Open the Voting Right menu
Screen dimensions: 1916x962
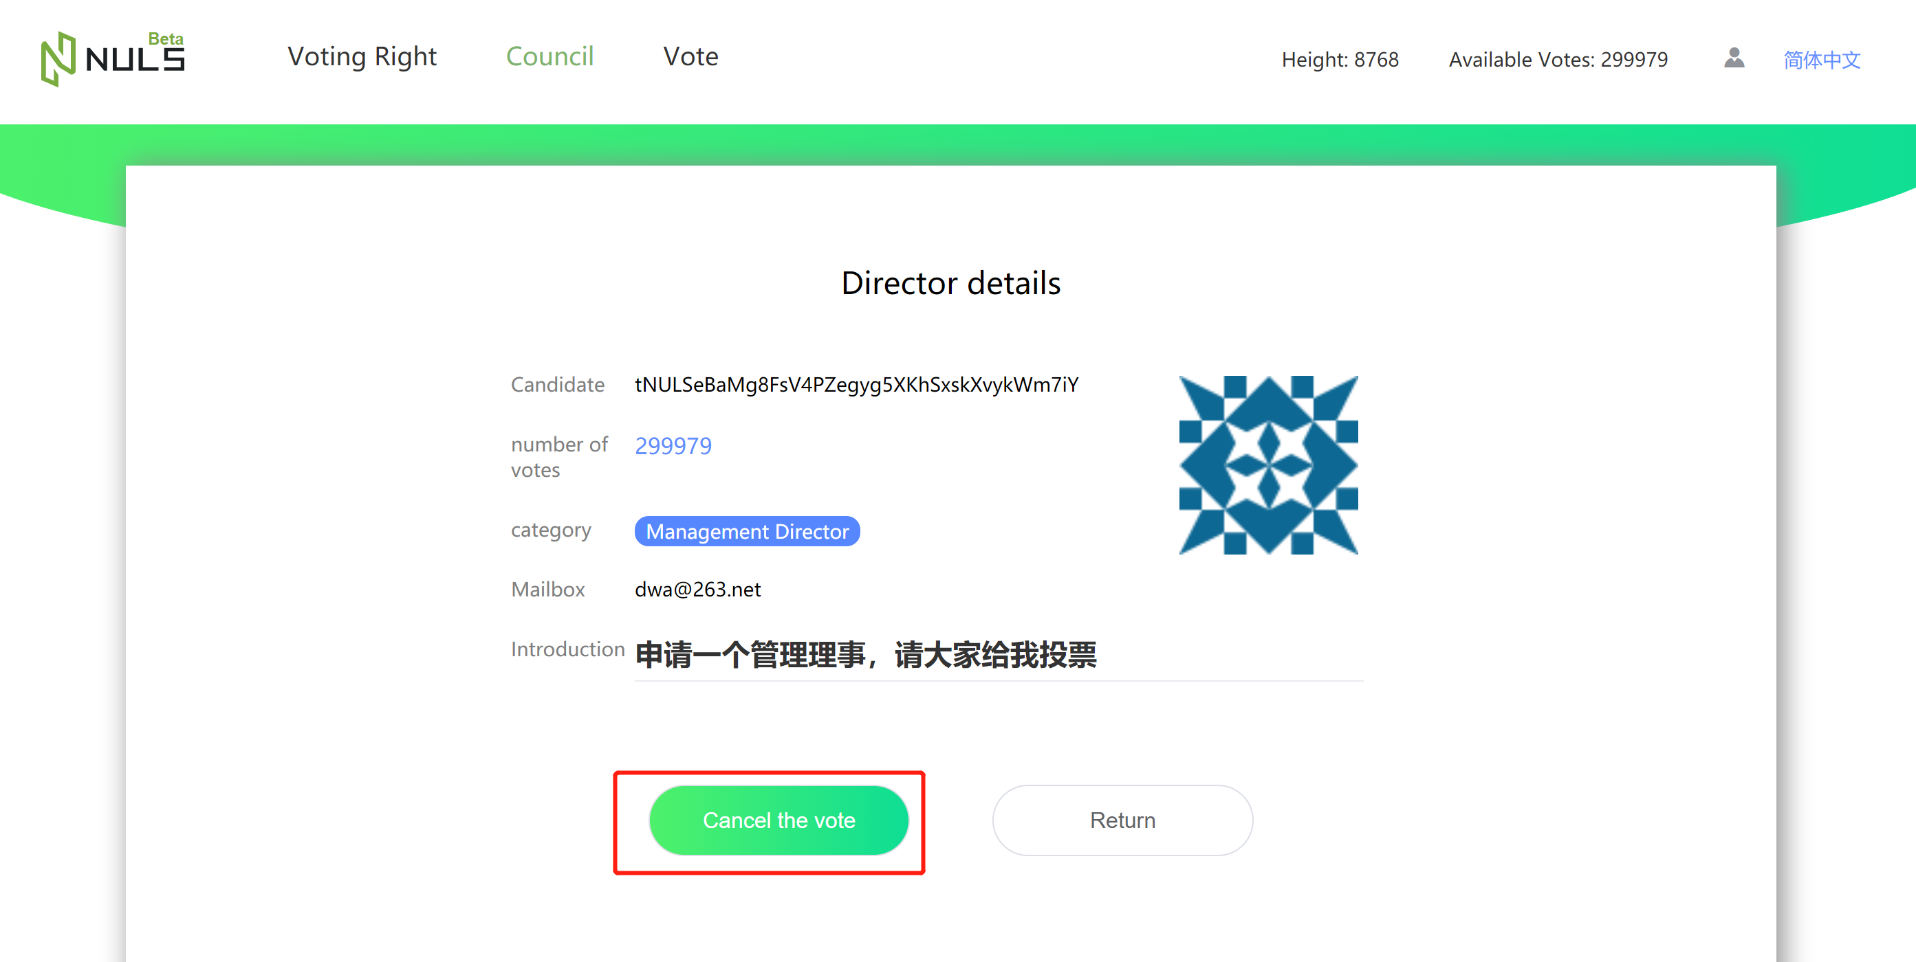(362, 56)
